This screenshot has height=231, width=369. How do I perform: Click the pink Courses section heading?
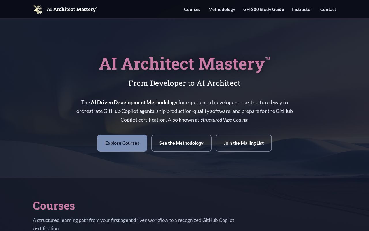[54, 206]
